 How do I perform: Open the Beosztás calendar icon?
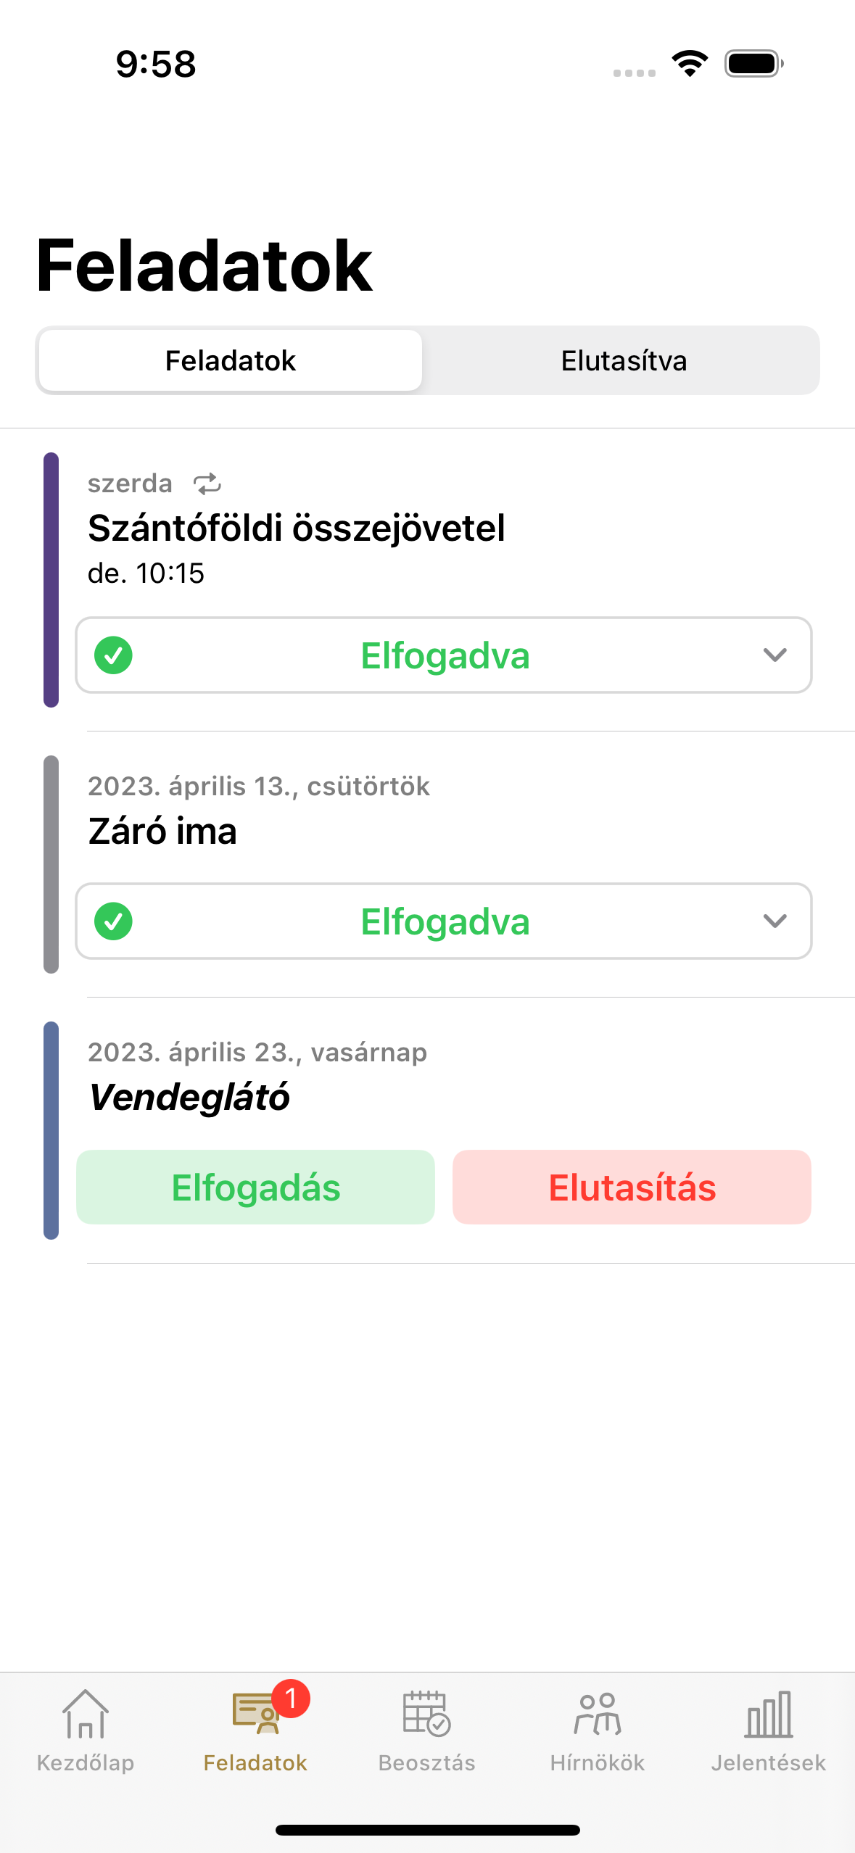[426, 1715]
